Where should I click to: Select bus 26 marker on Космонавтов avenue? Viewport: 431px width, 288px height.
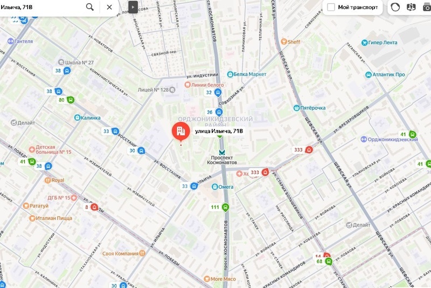[x=214, y=112]
